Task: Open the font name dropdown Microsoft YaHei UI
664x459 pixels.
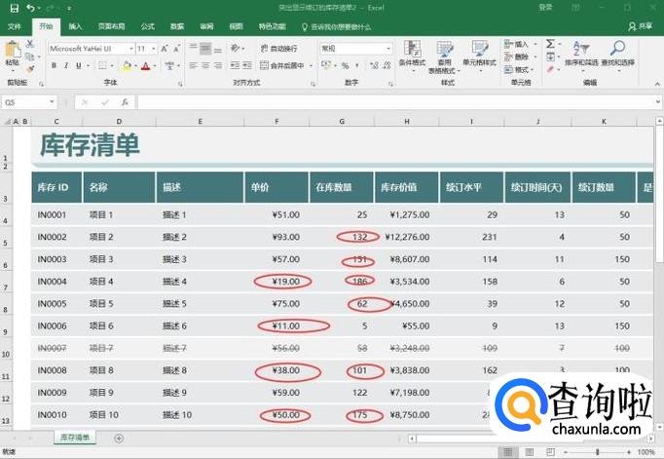Action: (x=129, y=48)
